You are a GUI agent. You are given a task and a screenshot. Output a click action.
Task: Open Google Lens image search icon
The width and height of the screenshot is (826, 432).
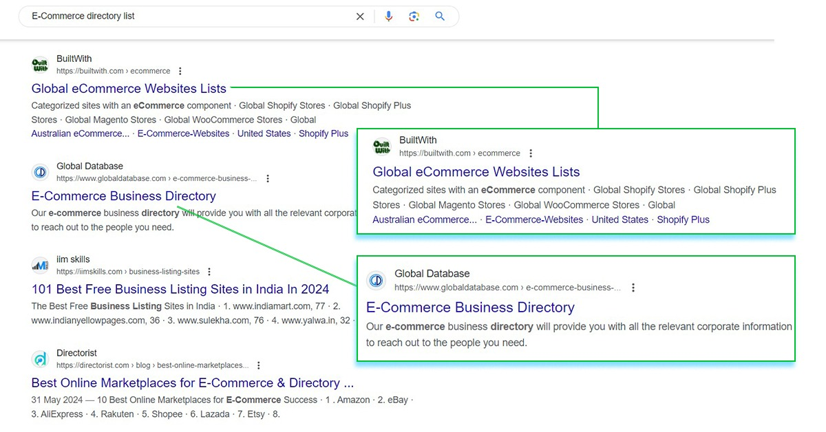pyautogui.click(x=414, y=17)
